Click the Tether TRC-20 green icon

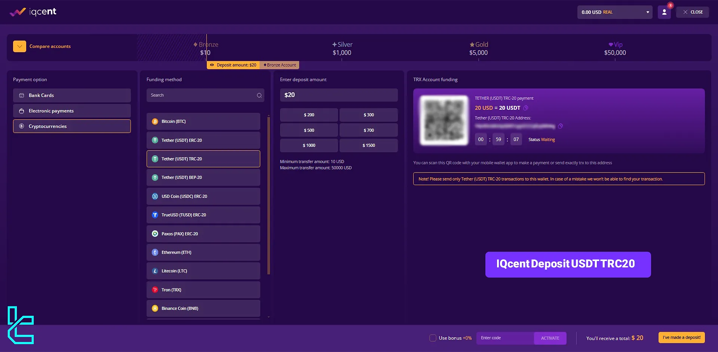(155, 159)
